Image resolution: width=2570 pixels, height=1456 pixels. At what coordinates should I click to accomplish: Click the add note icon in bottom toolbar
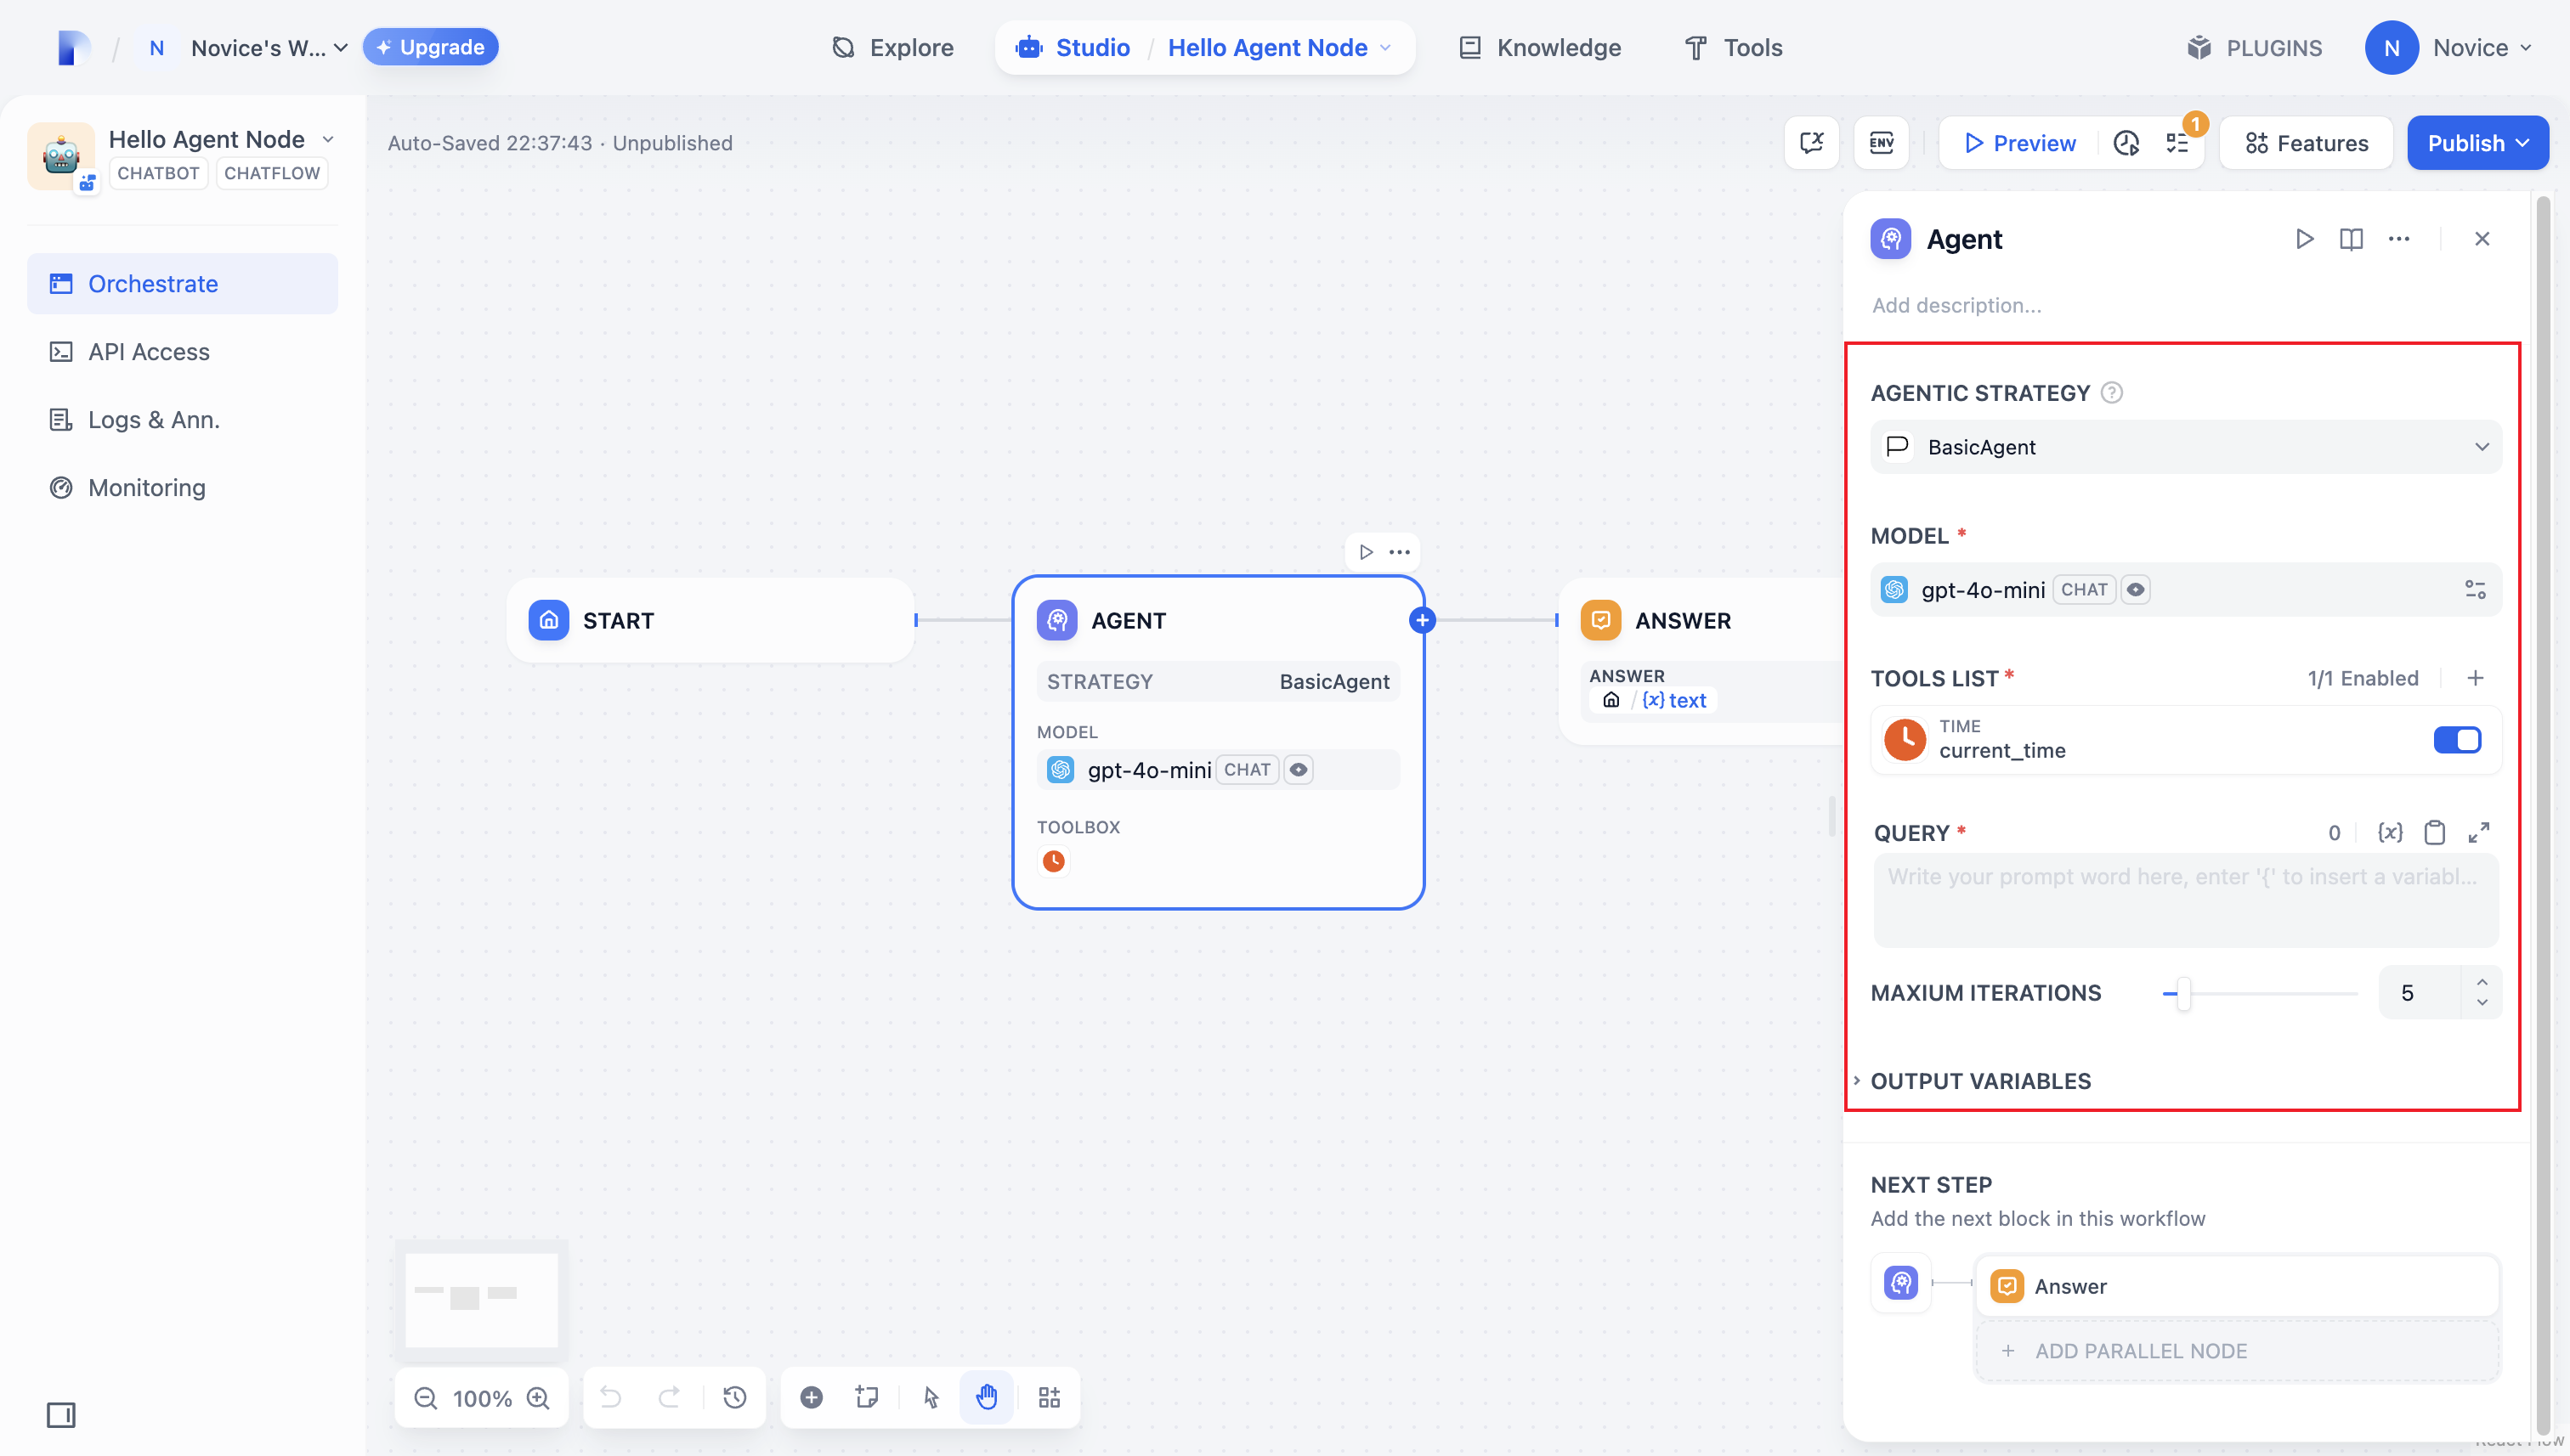tap(866, 1397)
